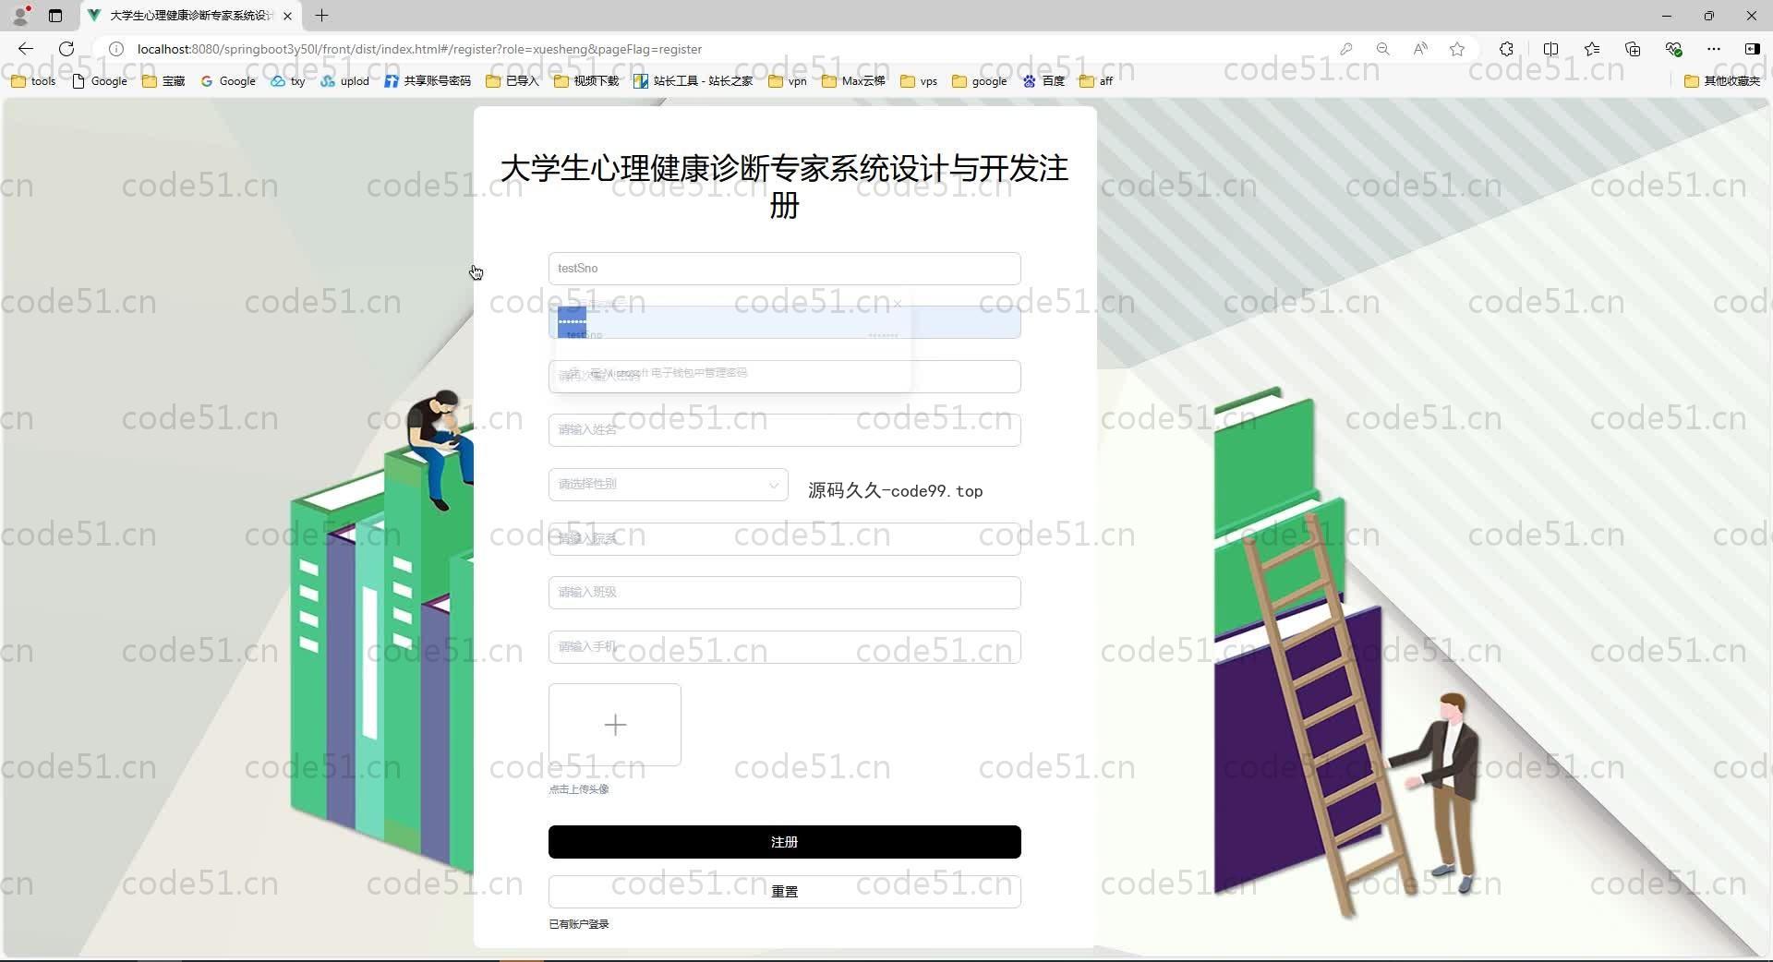The height and width of the screenshot is (962, 1773).
Task: Focus the department field below gender
Action: click(x=785, y=539)
